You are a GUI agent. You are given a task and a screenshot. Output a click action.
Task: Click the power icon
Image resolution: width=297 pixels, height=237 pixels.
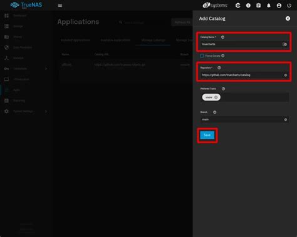point(289,6)
